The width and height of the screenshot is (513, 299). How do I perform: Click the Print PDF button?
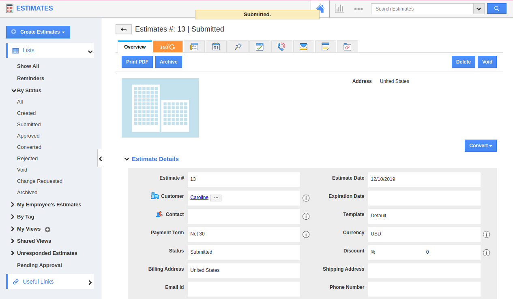click(x=137, y=62)
